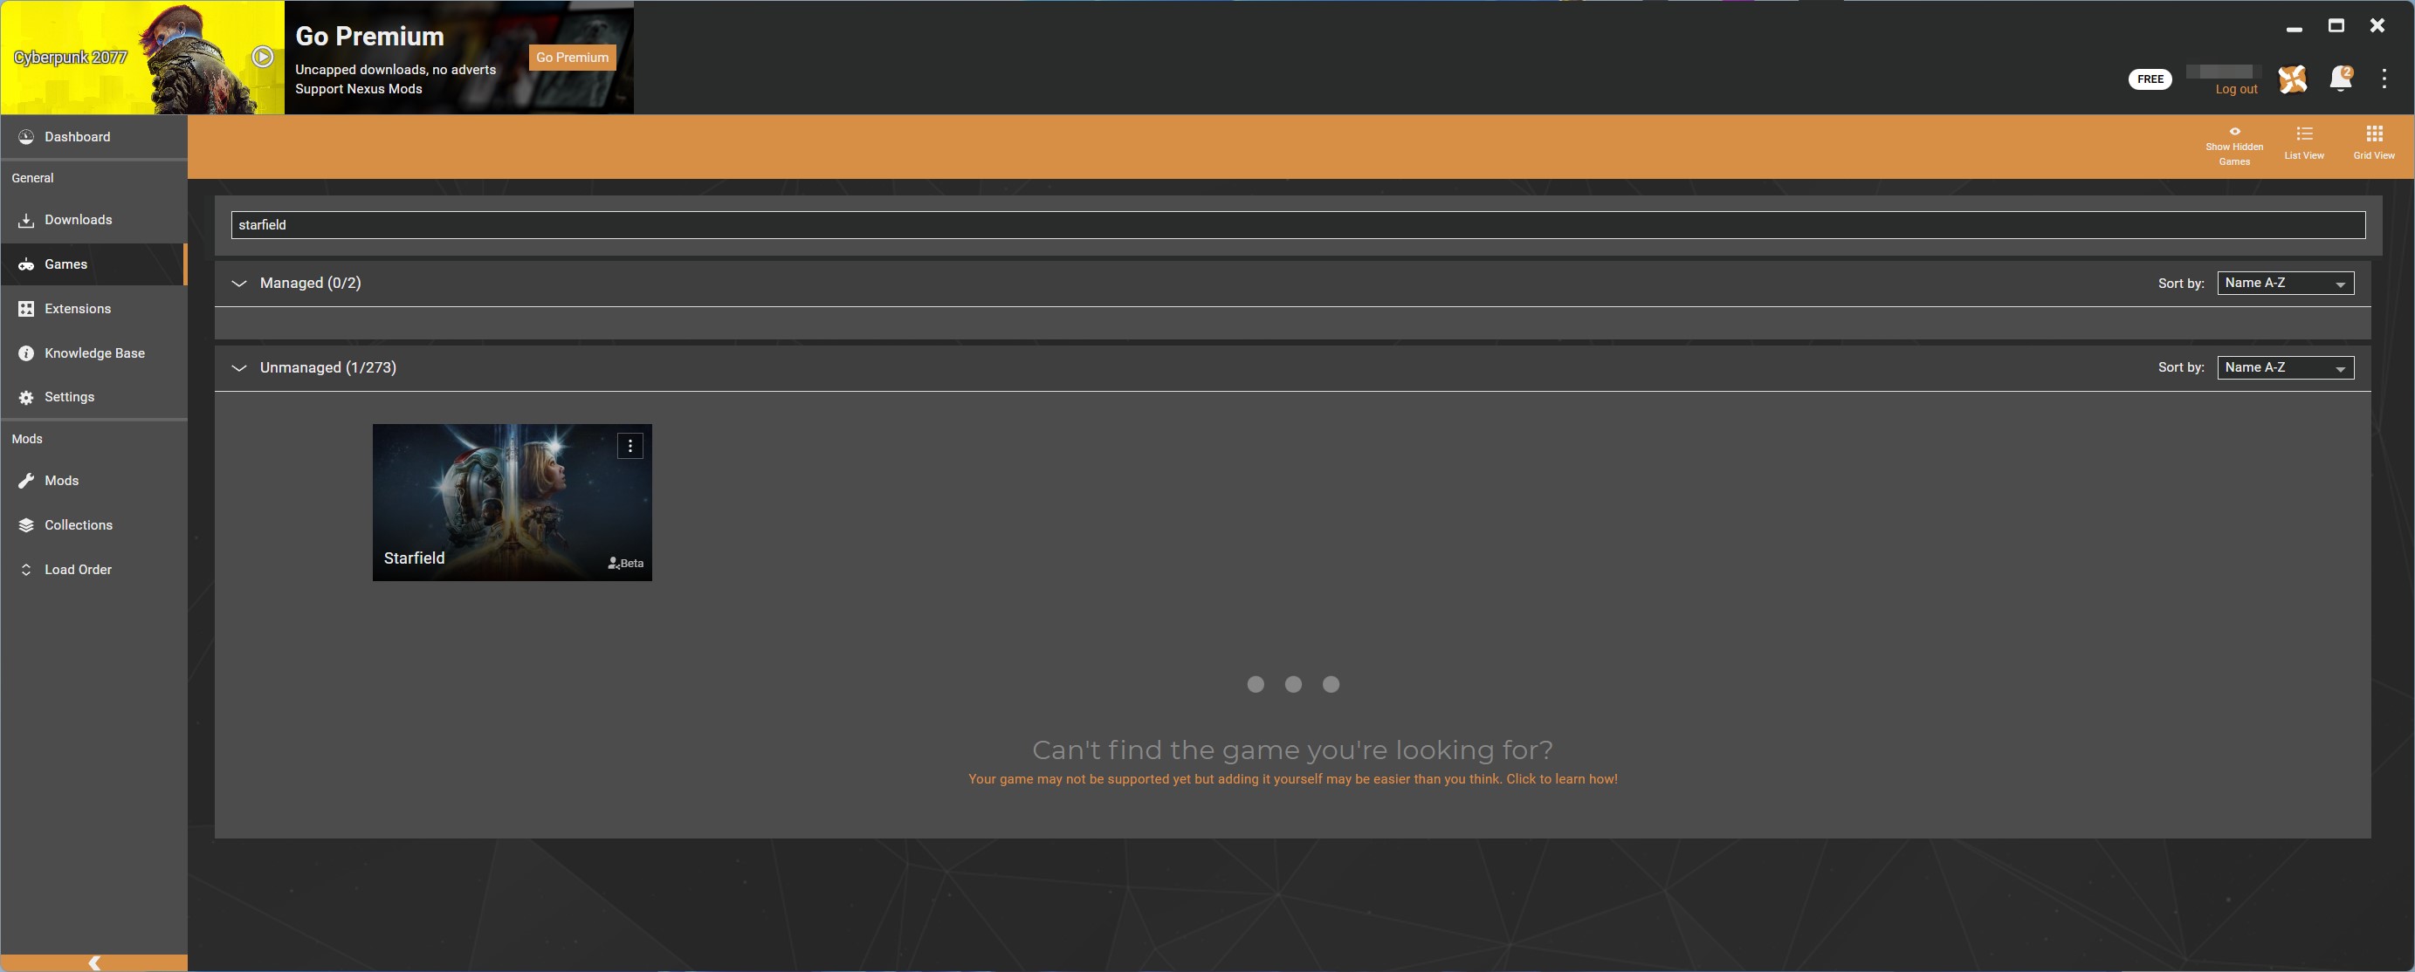Image resolution: width=2415 pixels, height=972 pixels.
Task: Click the Settings sidebar icon
Action: (26, 397)
